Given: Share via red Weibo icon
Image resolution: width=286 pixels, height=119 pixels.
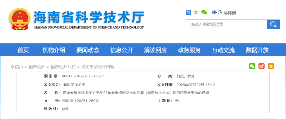Looking at the screenshot, I should pyautogui.click(x=262, y=66).
